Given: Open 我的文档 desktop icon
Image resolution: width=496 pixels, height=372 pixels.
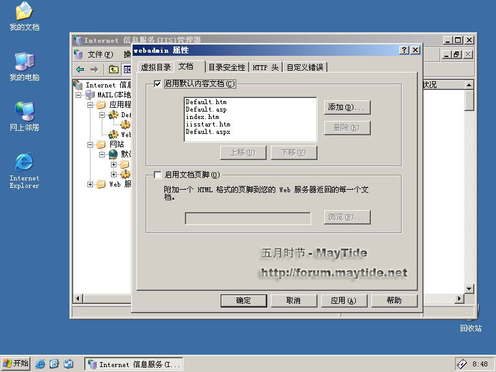Looking at the screenshot, I should pos(24,16).
